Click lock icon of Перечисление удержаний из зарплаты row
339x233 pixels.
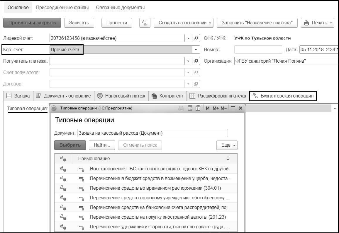[x=63, y=227]
